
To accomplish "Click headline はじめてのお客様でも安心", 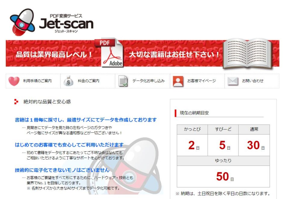I will [x=69, y=145].
